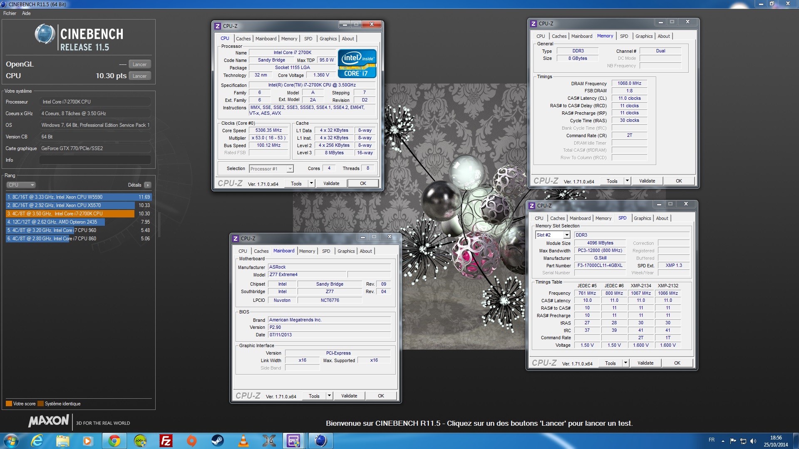The width and height of the screenshot is (799, 449).
Task: Click OK in CPU-Z Memory window
Action: pos(679,181)
